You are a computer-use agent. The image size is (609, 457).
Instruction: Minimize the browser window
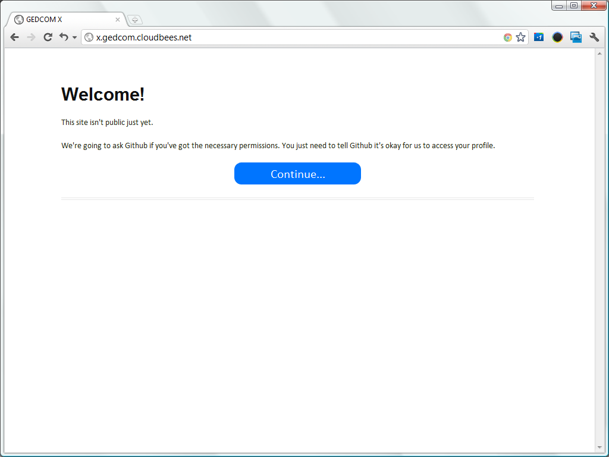point(559,5)
